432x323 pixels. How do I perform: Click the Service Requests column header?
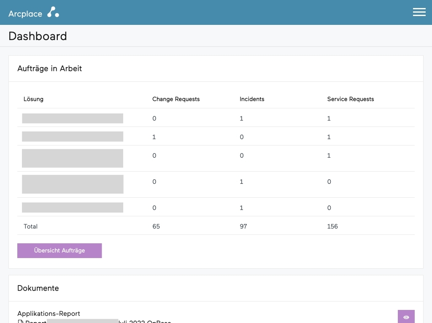click(x=350, y=99)
